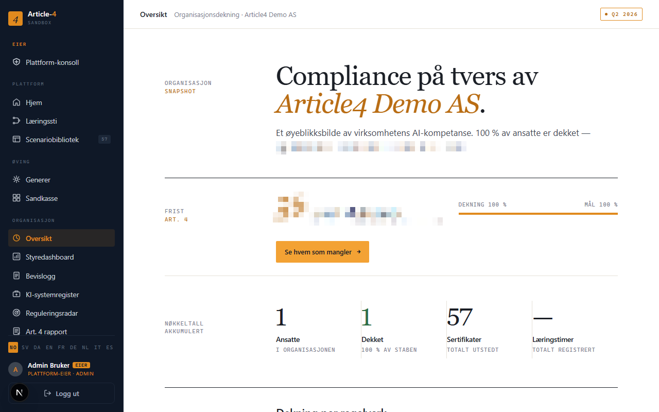Screen dimensions: 659x412
Task: Switch language to EN
Action: (49, 348)
